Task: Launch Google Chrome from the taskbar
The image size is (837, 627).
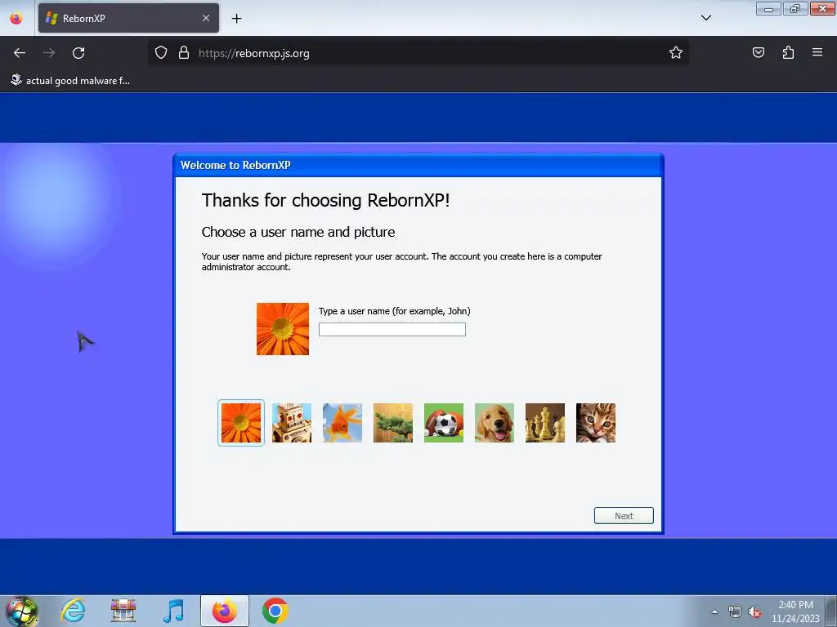Action: pyautogui.click(x=275, y=611)
